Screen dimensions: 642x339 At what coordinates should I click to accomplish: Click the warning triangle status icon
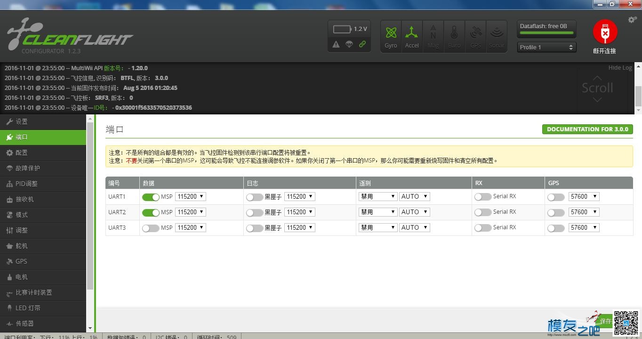tap(336, 44)
